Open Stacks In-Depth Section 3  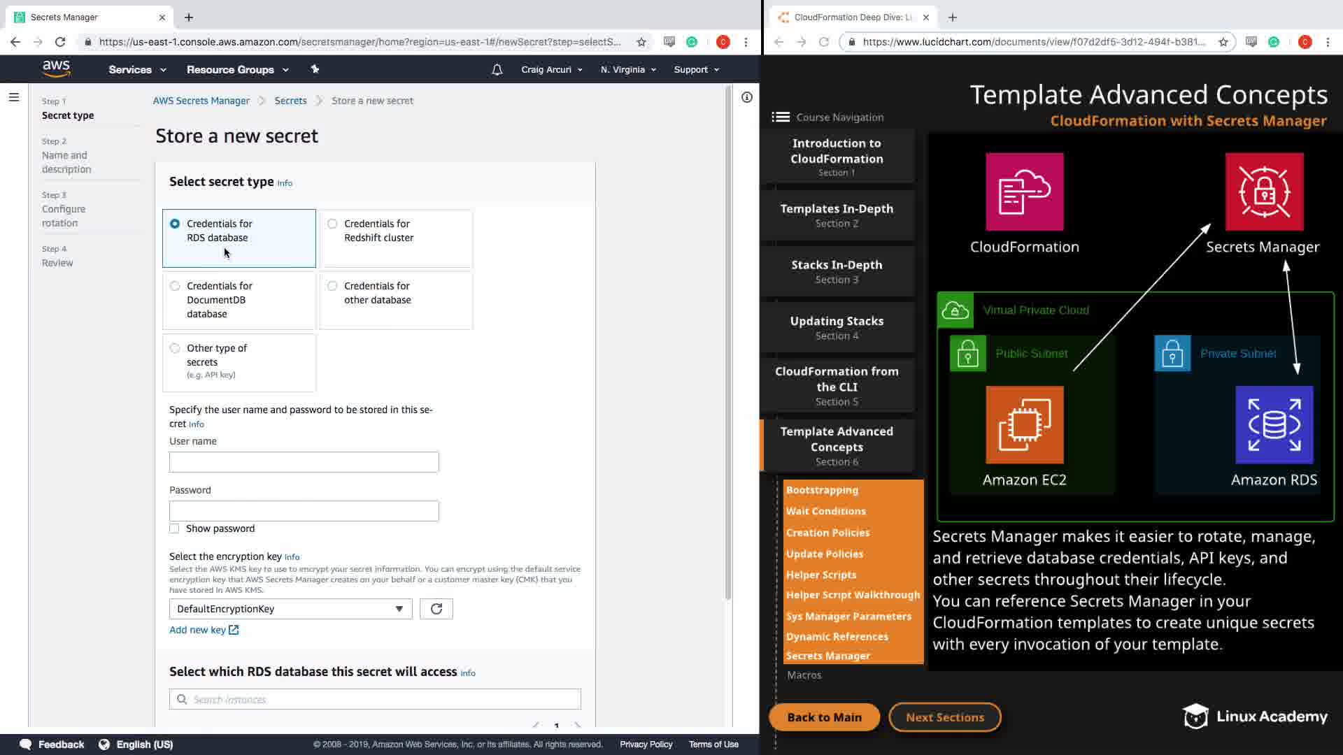pyautogui.click(x=837, y=271)
